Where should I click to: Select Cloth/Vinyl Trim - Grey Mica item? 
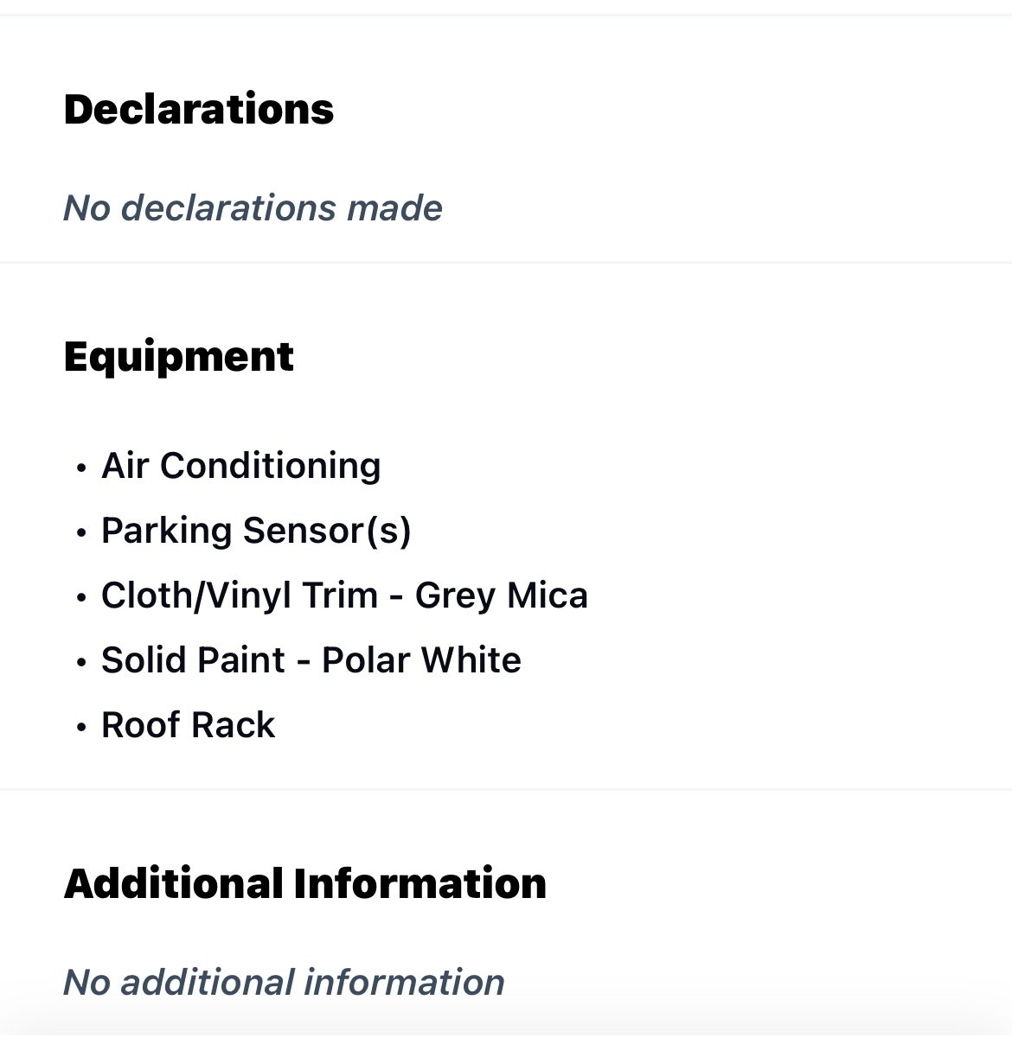click(344, 595)
